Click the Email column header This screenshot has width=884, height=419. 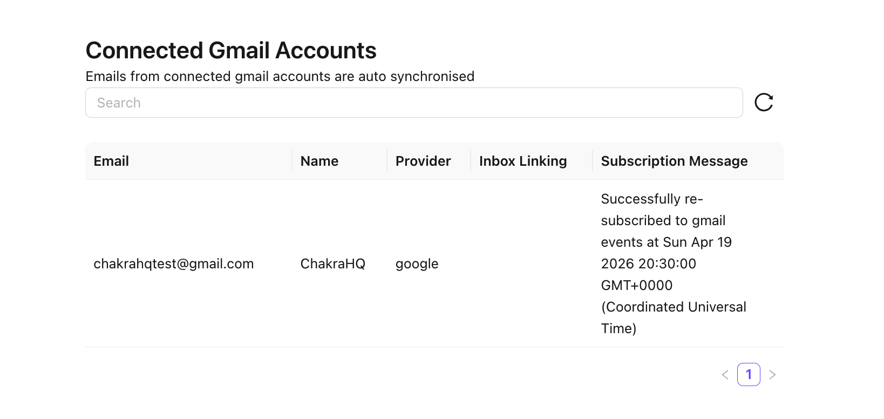111,161
